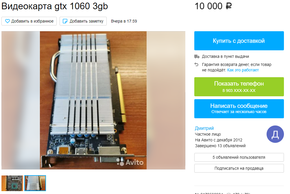Viewport: 290px width, 194px height.
Task: Click the blurred right side of the photo gallery
Action: click(x=166, y=100)
